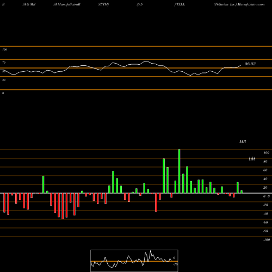Image resolution: width=272 pixels, height=272 pixels.
Task: Click the 60 label on MR axis
Action: pyautogui.click(x=265, y=170)
